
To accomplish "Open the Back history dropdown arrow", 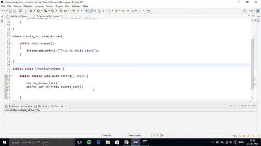I will (136, 11).
